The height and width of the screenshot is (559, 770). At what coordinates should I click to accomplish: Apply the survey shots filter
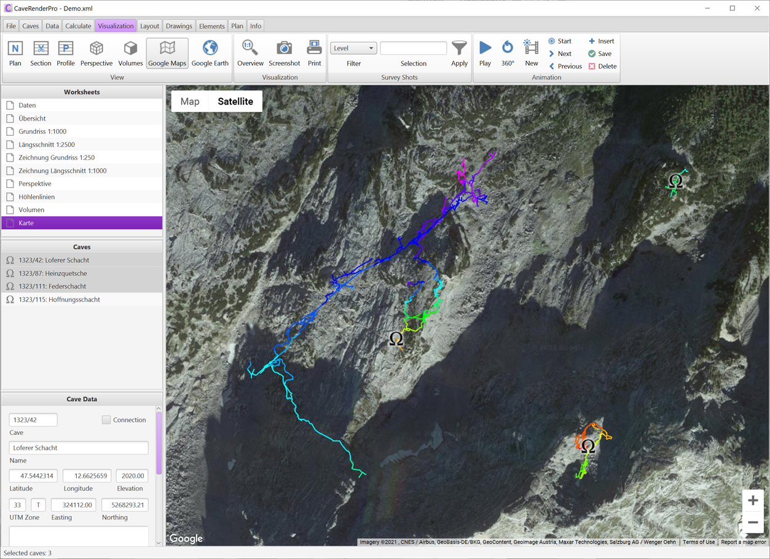[459, 53]
